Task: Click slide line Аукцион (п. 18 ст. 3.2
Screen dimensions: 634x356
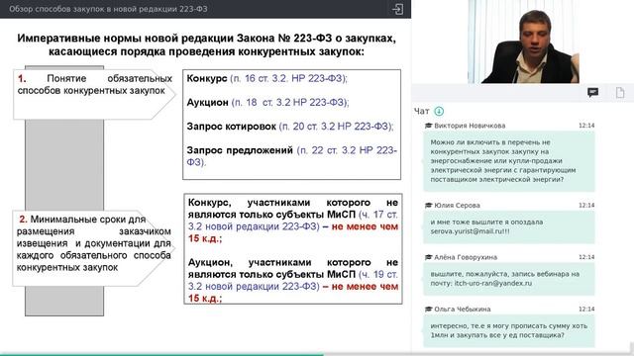Action: point(267,102)
